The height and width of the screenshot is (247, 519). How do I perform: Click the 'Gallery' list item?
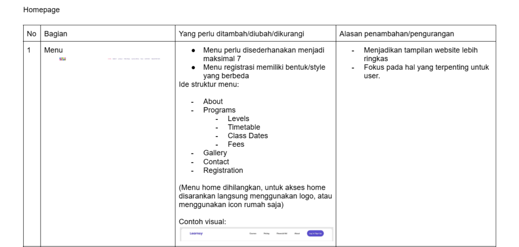pos(215,153)
